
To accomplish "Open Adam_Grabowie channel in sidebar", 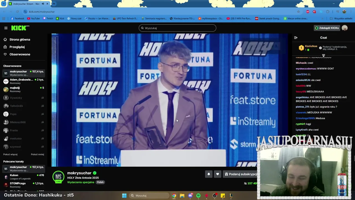I will point(24,81).
